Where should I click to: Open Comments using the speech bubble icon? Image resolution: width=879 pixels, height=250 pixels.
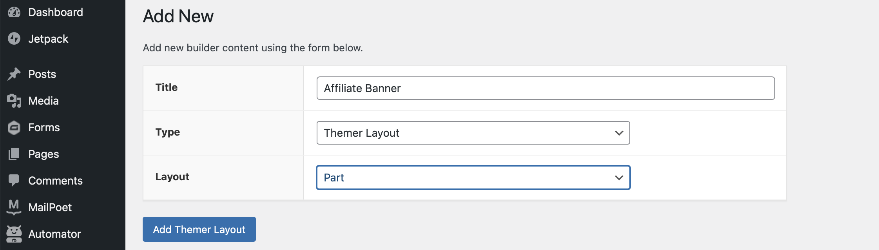coord(14,180)
